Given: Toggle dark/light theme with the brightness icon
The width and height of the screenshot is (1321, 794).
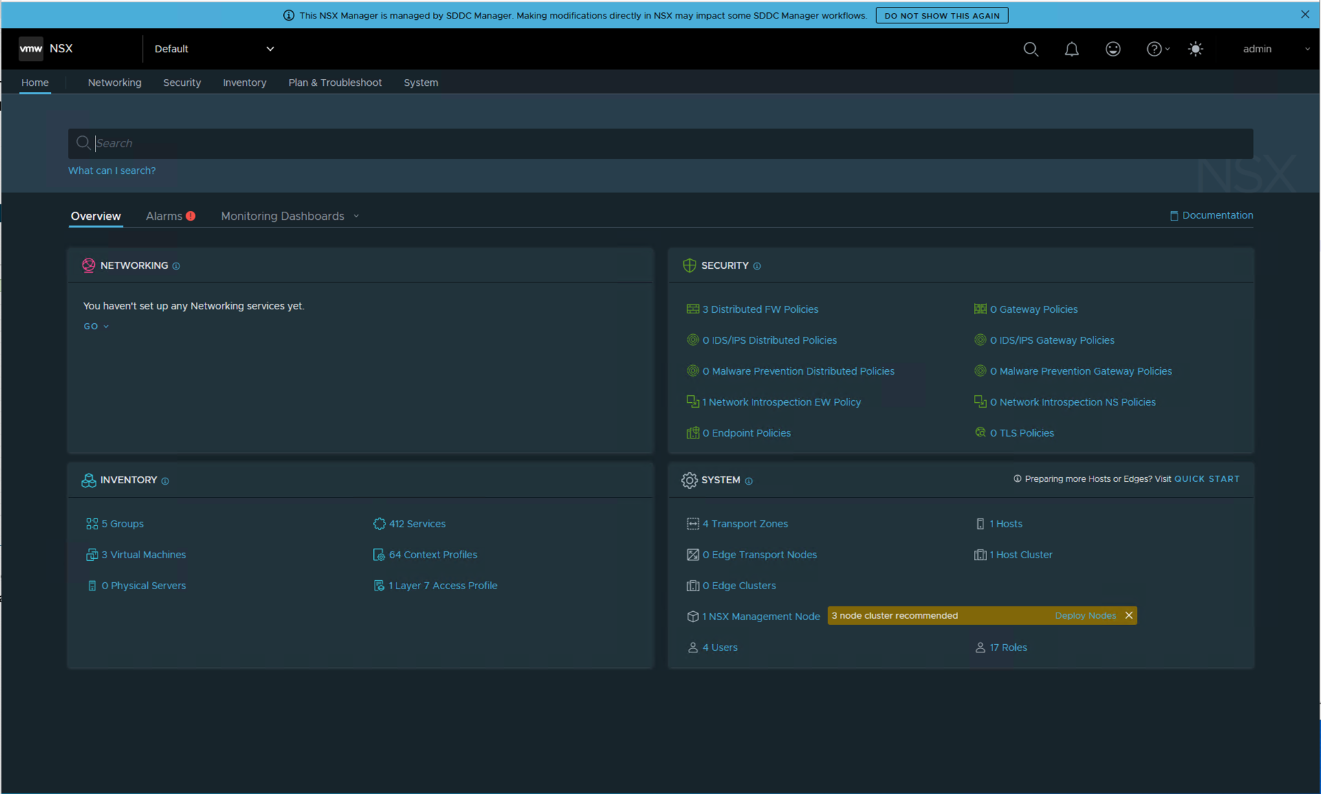Looking at the screenshot, I should tap(1196, 49).
